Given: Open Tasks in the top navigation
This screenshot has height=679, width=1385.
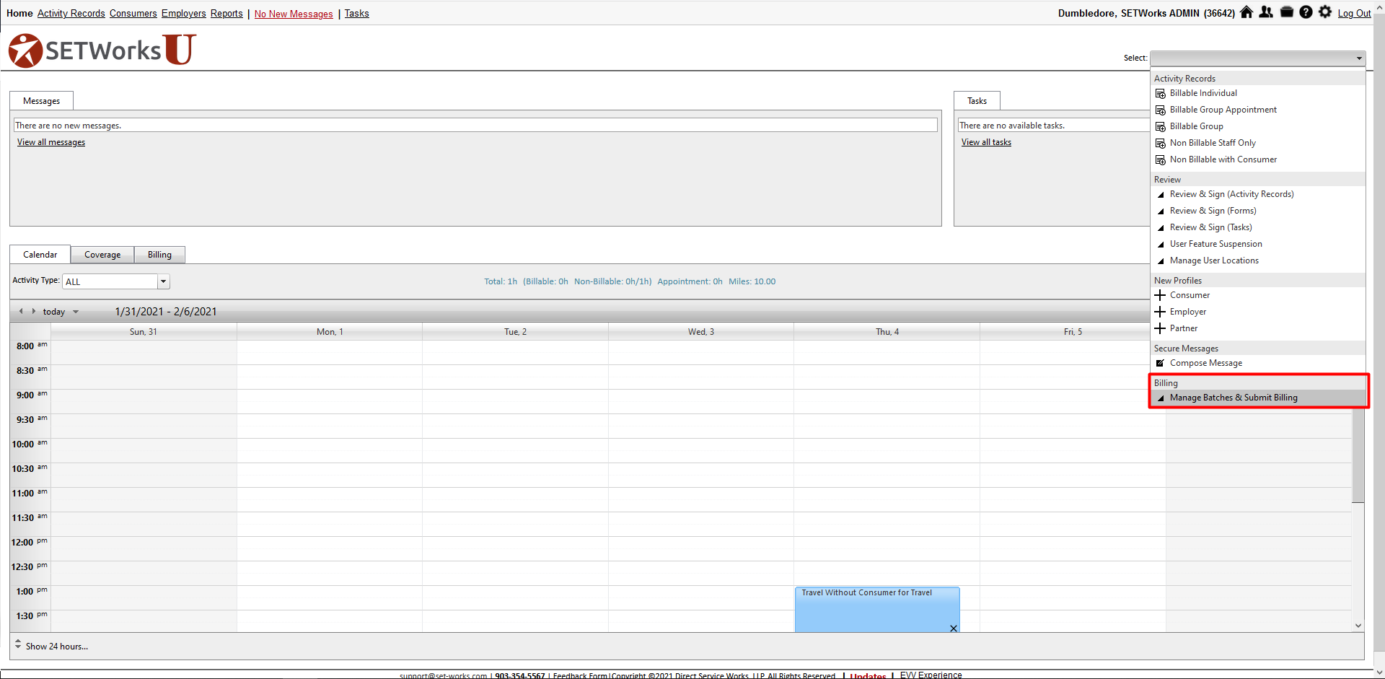Looking at the screenshot, I should 356,13.
